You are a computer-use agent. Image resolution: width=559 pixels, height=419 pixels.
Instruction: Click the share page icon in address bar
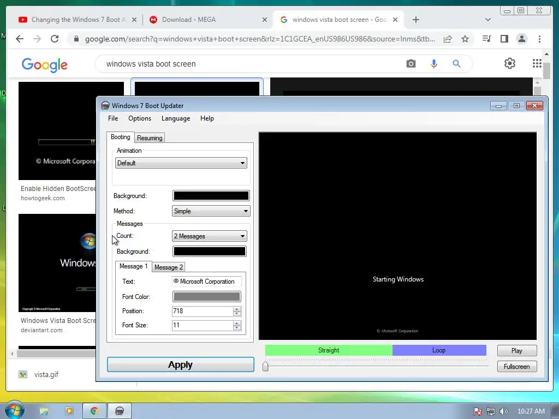click(x=448, y=39)
